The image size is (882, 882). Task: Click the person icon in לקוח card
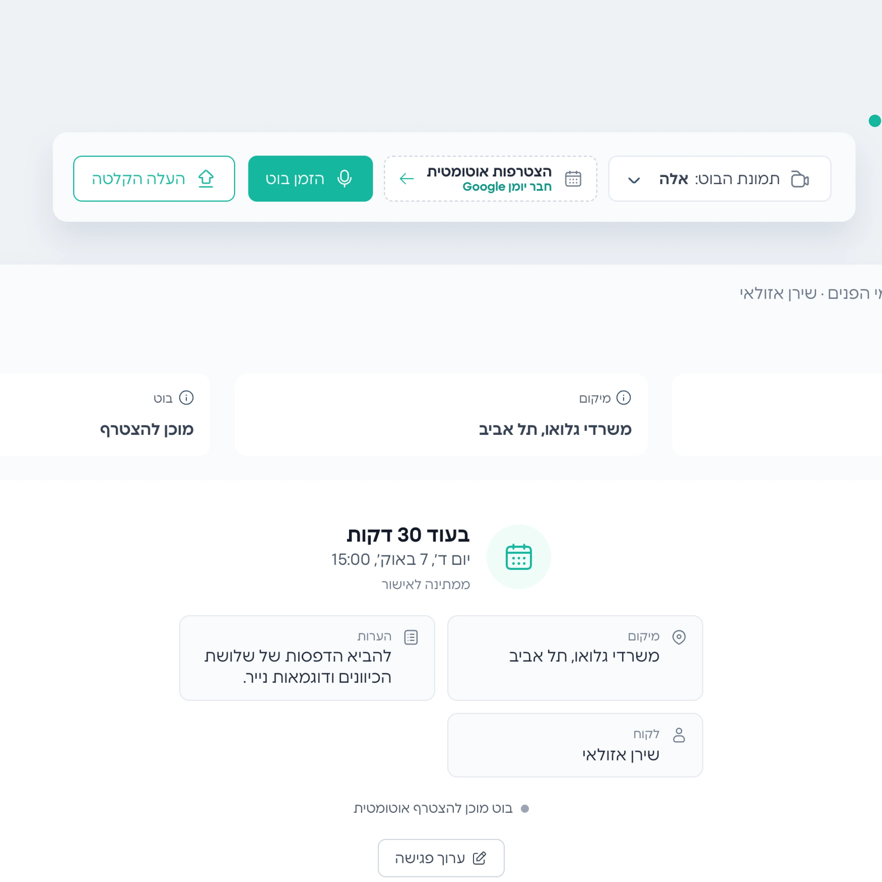click(x=679, y=735)
